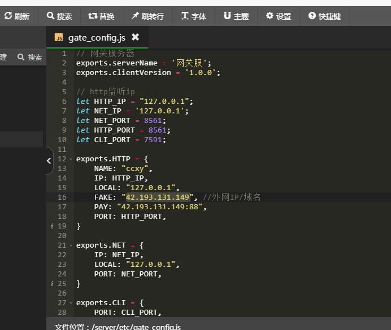
Task: Click the sidebar 搜索 search button
Action: (x=29, y=57)
